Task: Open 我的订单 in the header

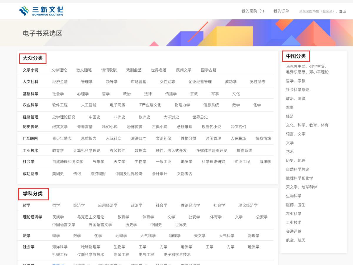Action: [x=281, y=11]
